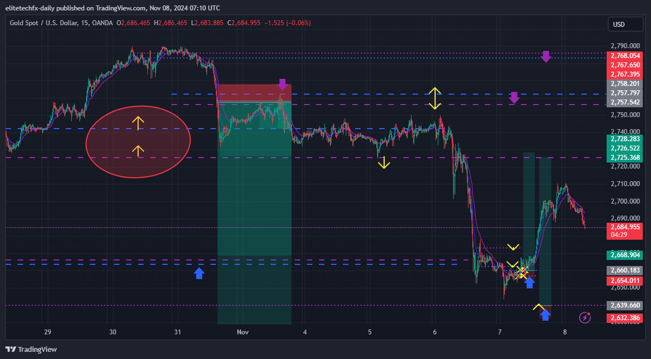Select the yellow double-headed vertical arrow drawing
This screenshot has width=651, height=359.
pyautogui.click(x=435, y=99)
